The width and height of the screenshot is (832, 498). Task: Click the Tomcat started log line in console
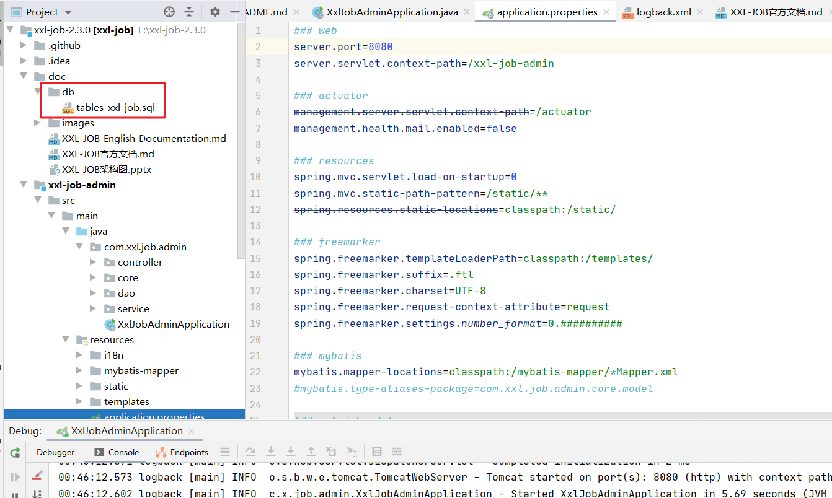click(445, 477)
